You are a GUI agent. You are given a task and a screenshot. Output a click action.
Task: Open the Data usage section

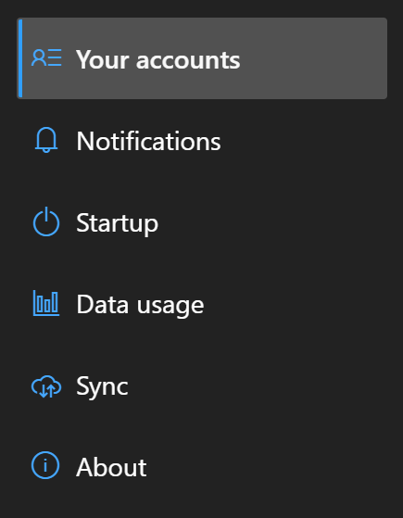click(202, 303)
